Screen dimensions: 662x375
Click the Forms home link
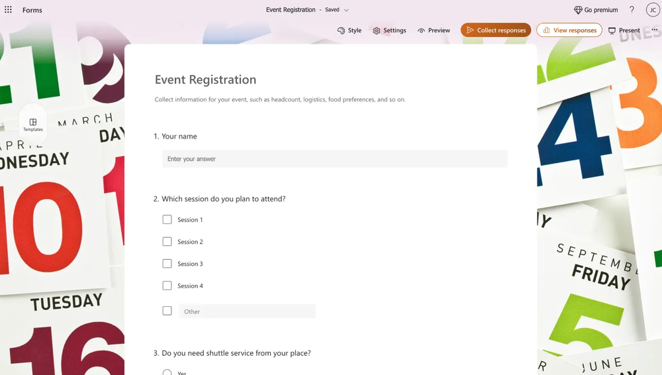(x=32, y=10)
